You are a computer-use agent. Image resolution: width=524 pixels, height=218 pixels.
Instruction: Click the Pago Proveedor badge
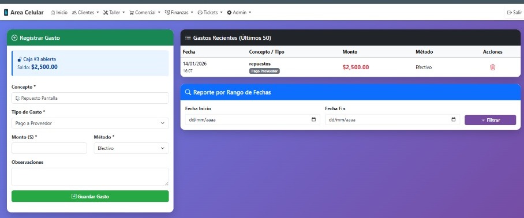264,71
